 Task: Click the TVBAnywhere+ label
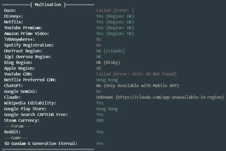click(19, 39)
